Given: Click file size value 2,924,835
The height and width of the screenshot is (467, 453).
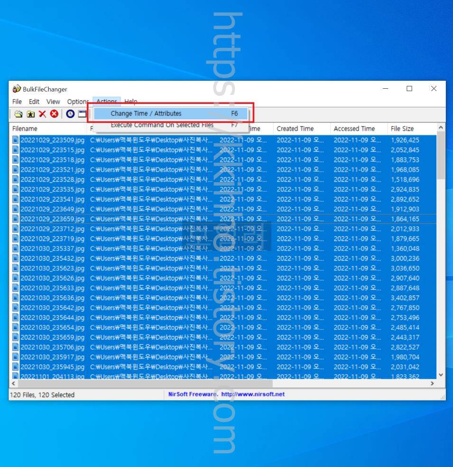Looking at the screenshot, I should 405,189.
